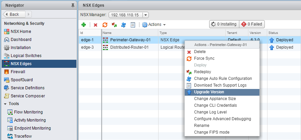Click Deployed status arrow for edge-1
The width and height of the screenshot is (301, 140).
(272, 40)
